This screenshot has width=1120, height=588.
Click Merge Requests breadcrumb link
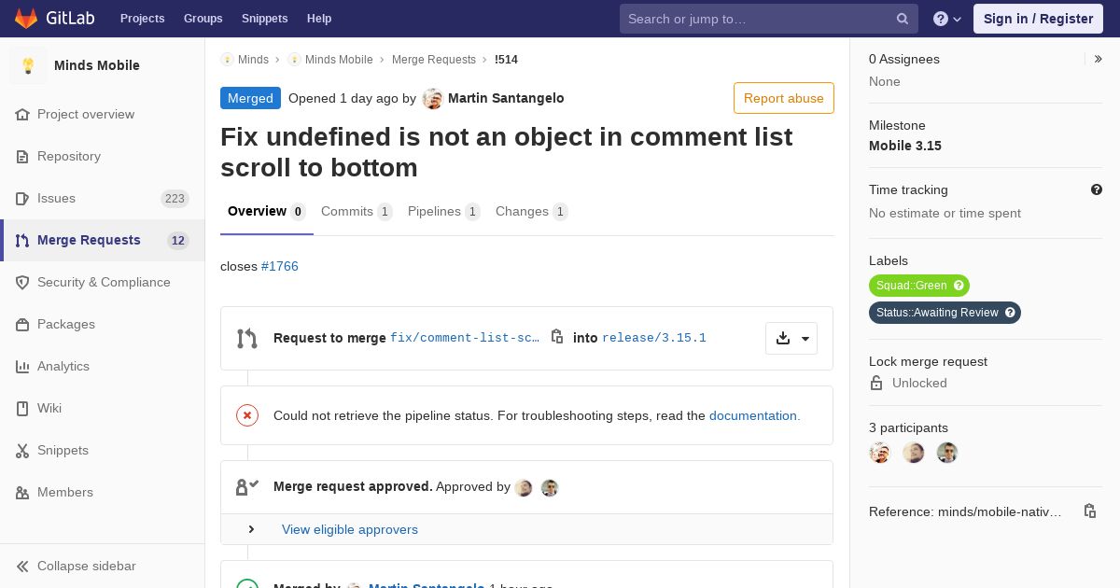click(x=434, y=59)
